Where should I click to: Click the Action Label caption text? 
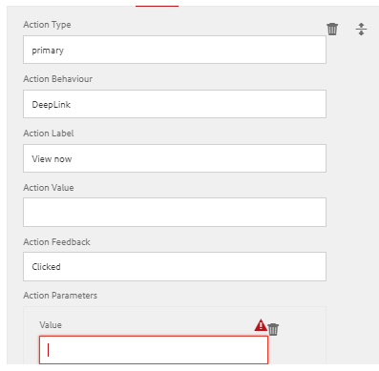[x=49, y=134]
